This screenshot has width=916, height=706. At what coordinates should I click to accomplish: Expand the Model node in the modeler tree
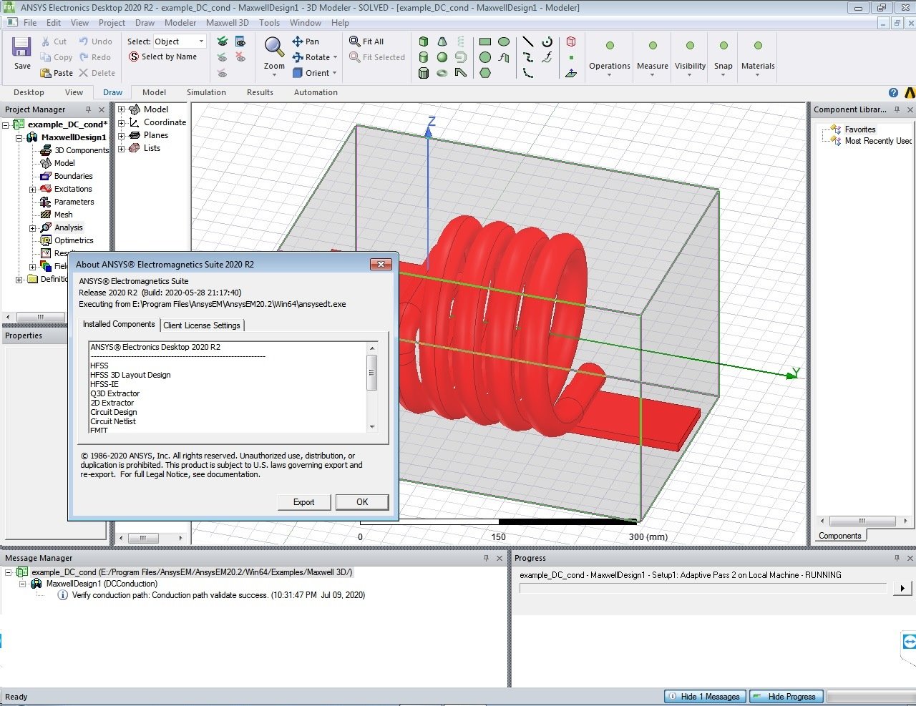pos(122,109)
